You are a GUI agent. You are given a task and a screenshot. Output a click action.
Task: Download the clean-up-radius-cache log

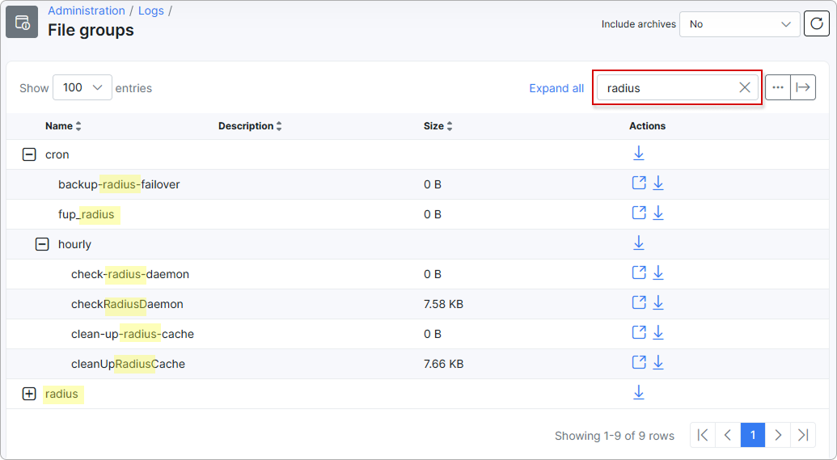coord(658,332)
